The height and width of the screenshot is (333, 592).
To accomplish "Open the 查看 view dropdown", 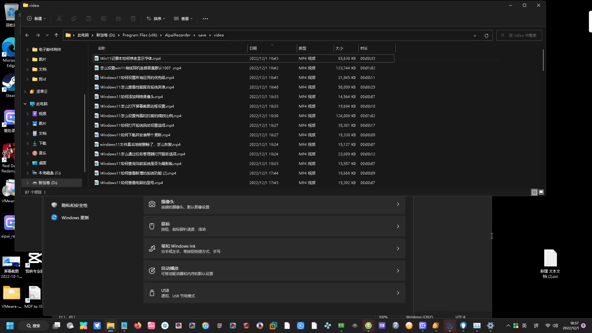I will 183,19.
